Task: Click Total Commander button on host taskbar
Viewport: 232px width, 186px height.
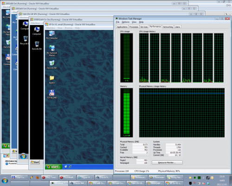Action: click(19, 178)
